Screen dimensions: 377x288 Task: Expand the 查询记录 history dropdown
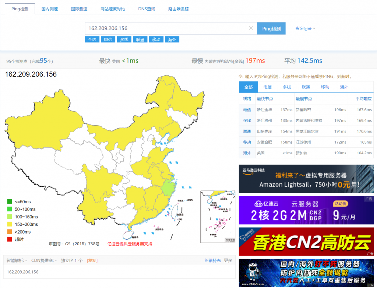coord(305,29)
